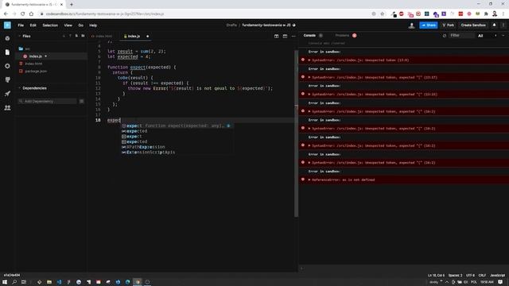Screen dimensions: 509x286
Task: Click the browser address bar
Action: pos(208,14)
